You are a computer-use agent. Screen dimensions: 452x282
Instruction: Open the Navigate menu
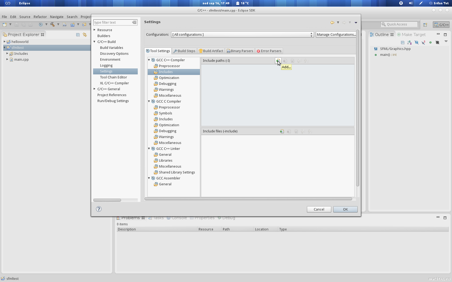[57, 17]
